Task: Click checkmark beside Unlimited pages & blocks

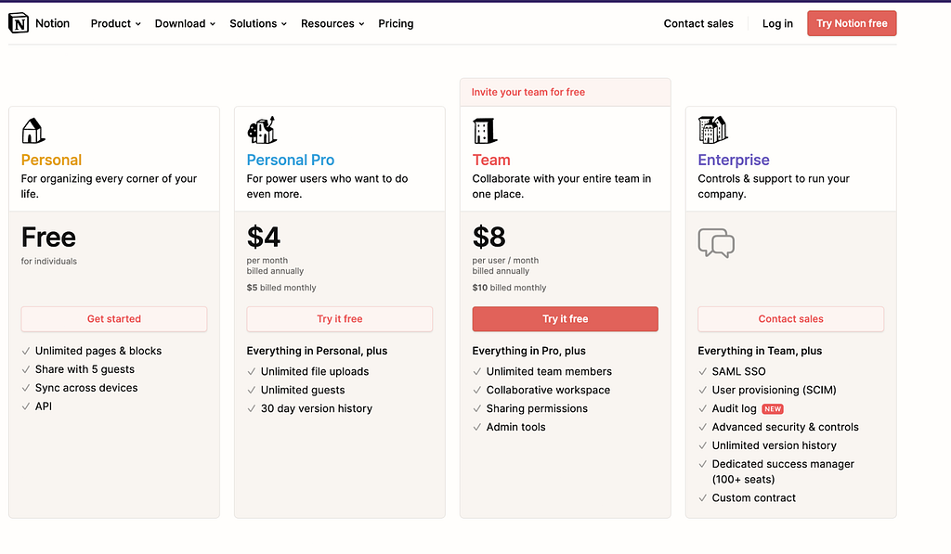Action: 25,351
